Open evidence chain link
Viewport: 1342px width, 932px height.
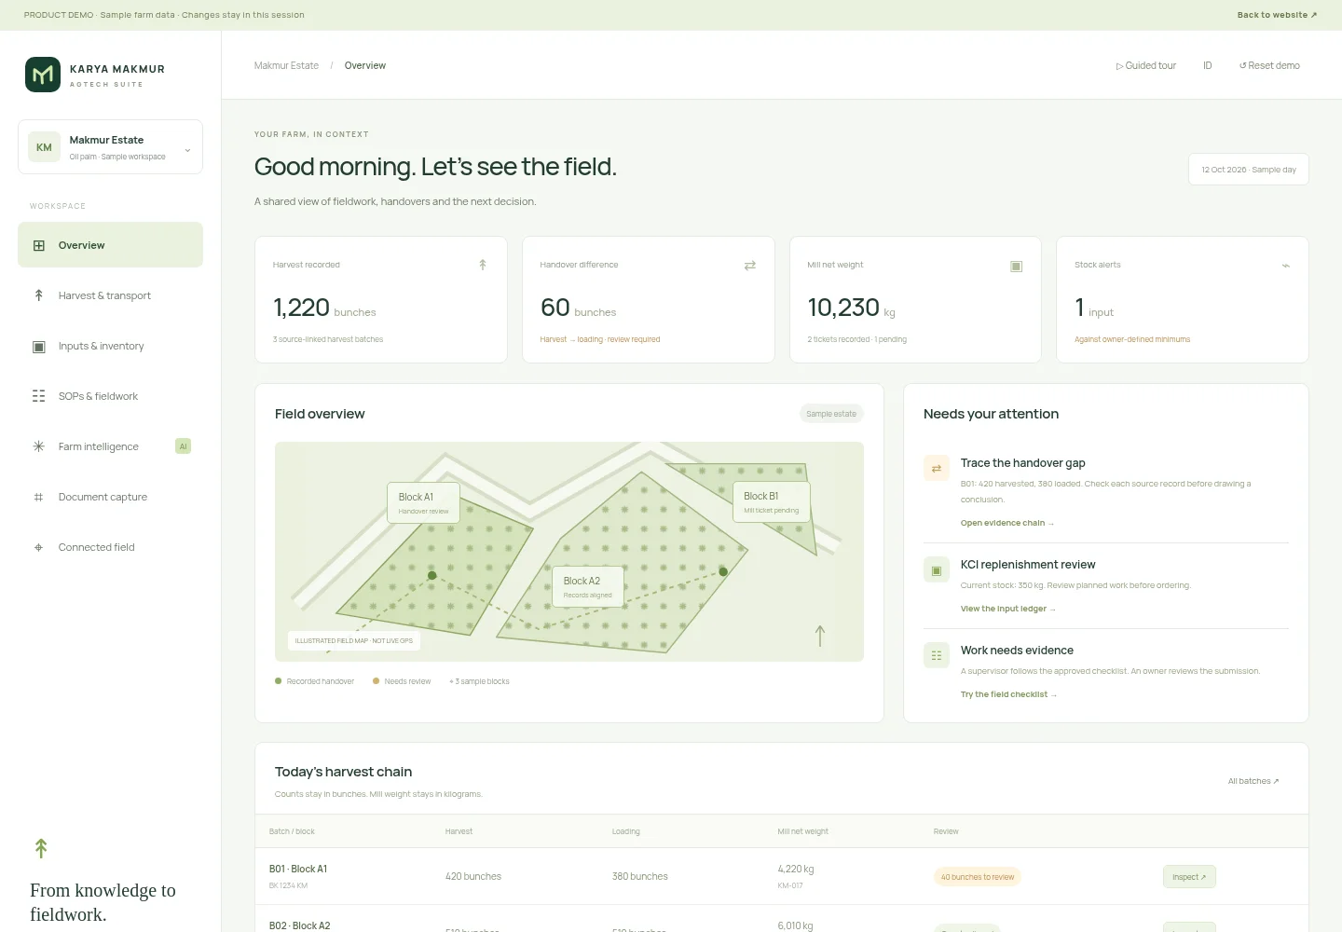pyautogui.click(x=1007, y=523)
